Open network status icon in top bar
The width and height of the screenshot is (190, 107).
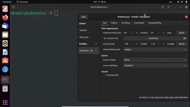(x=178, y=2)
